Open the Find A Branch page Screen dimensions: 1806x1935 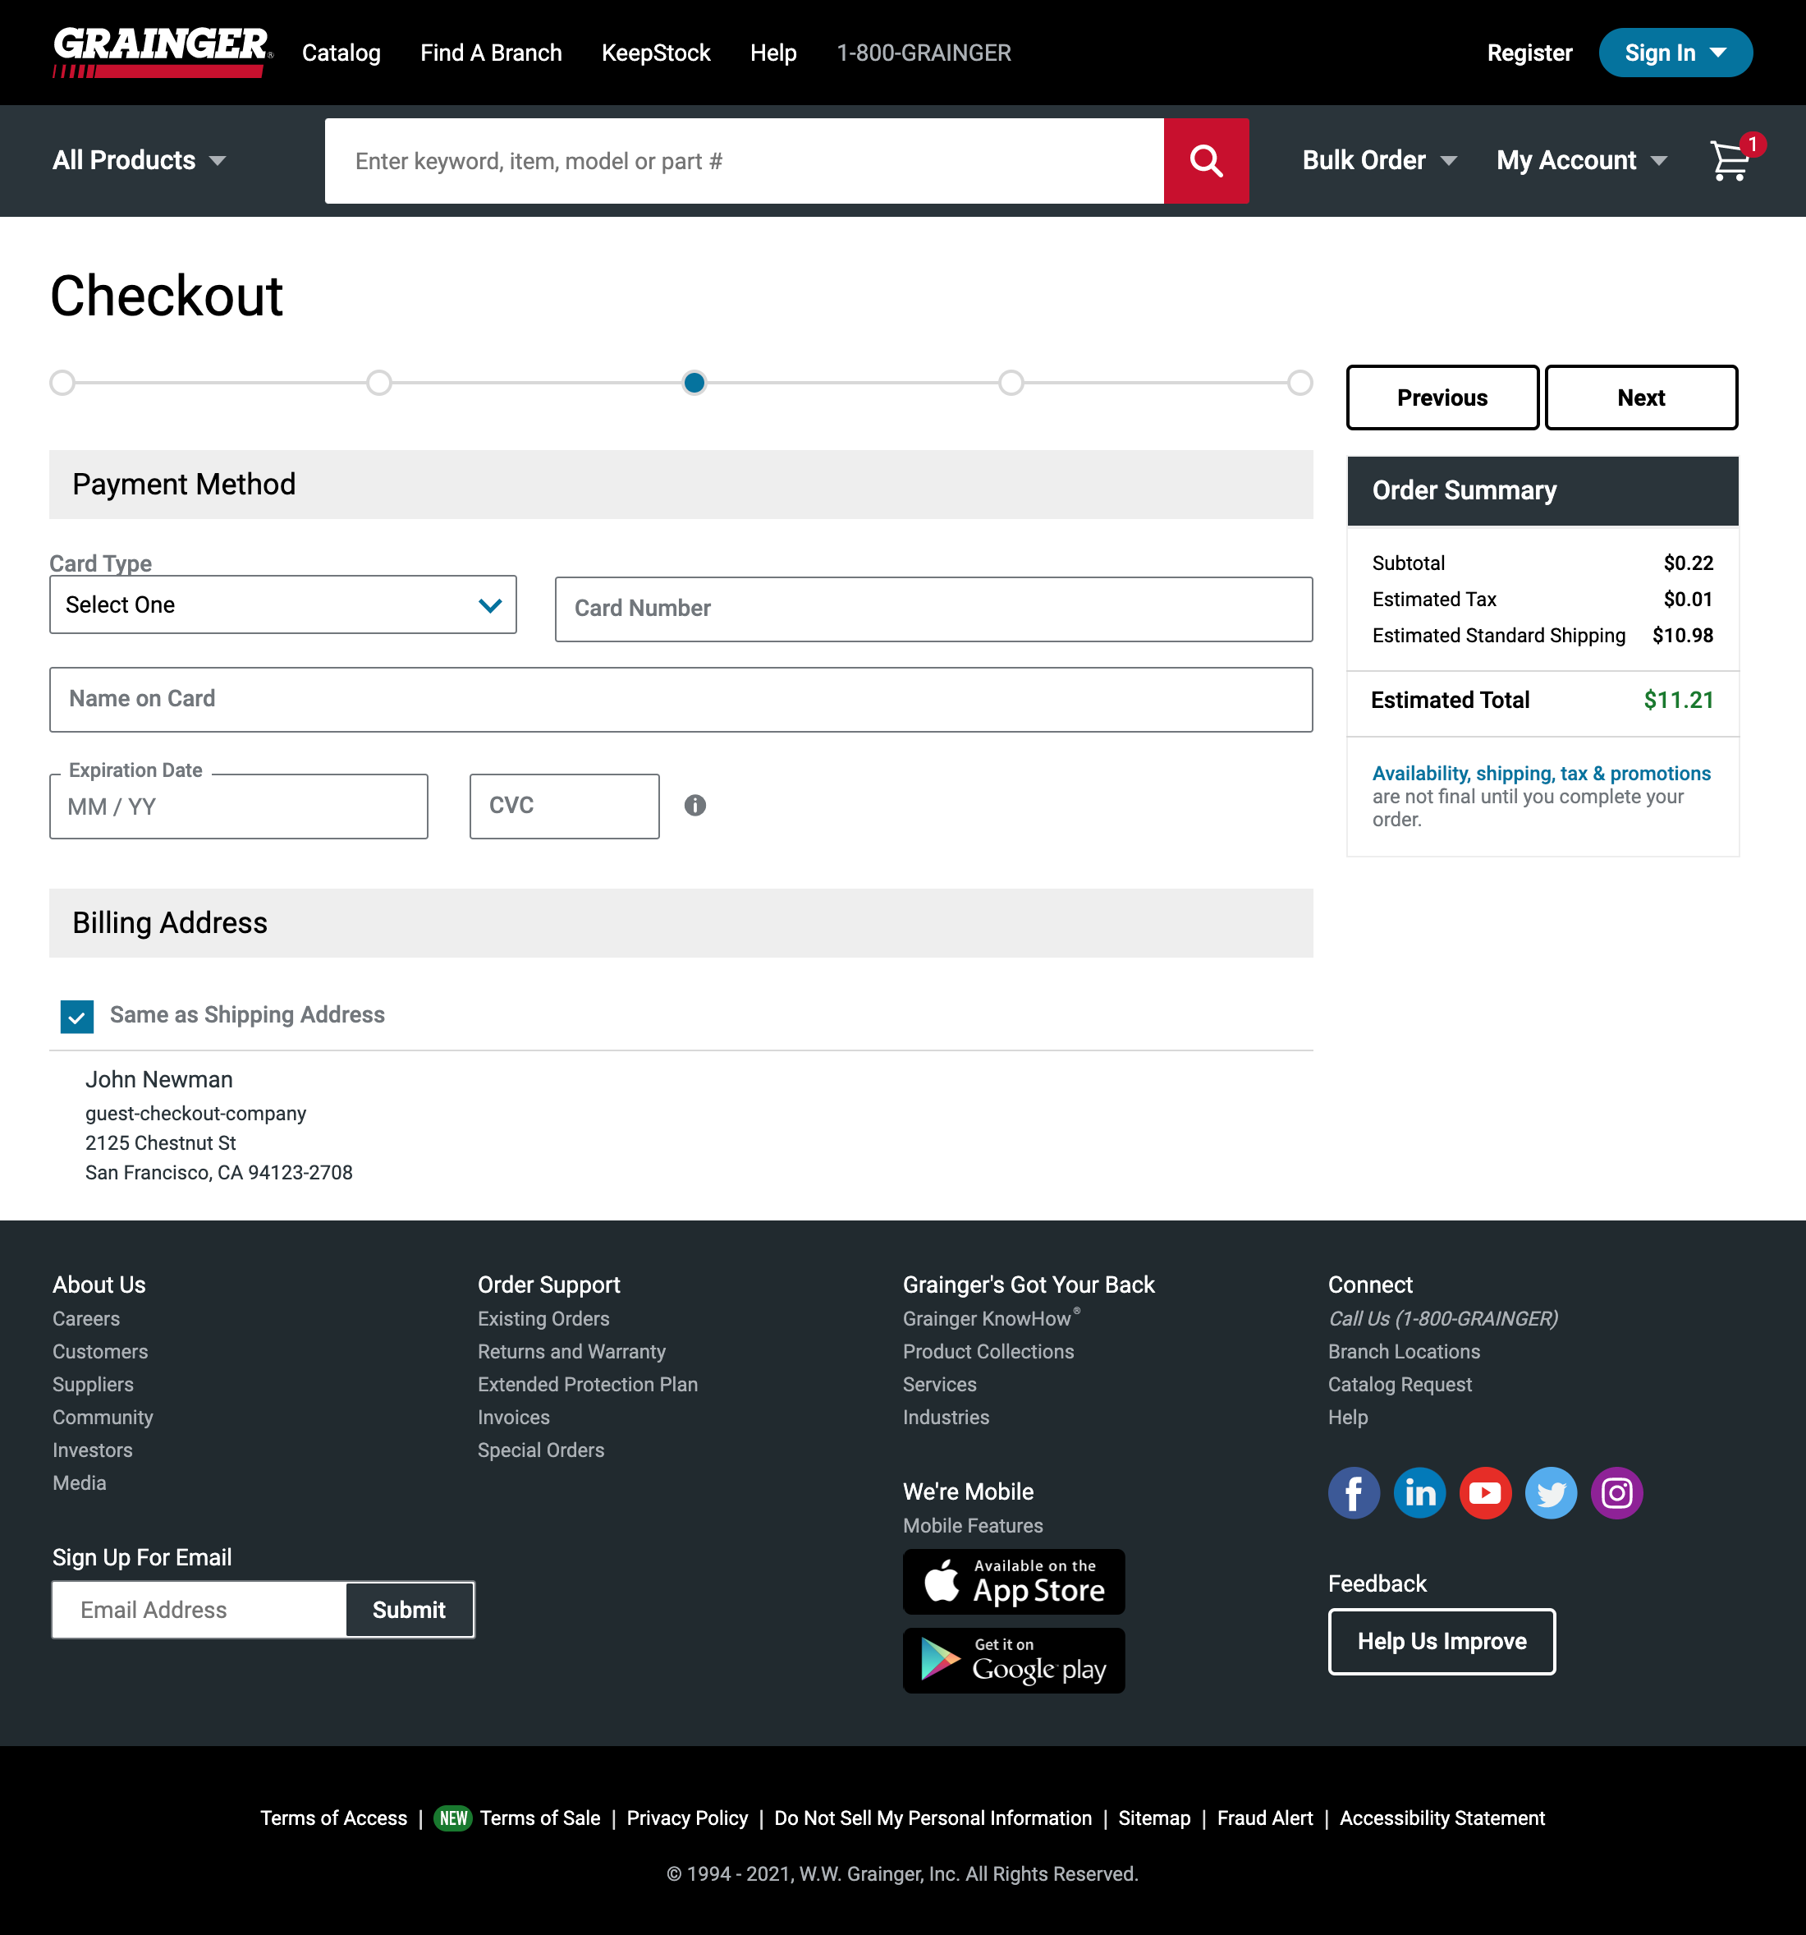coord(490,53)
